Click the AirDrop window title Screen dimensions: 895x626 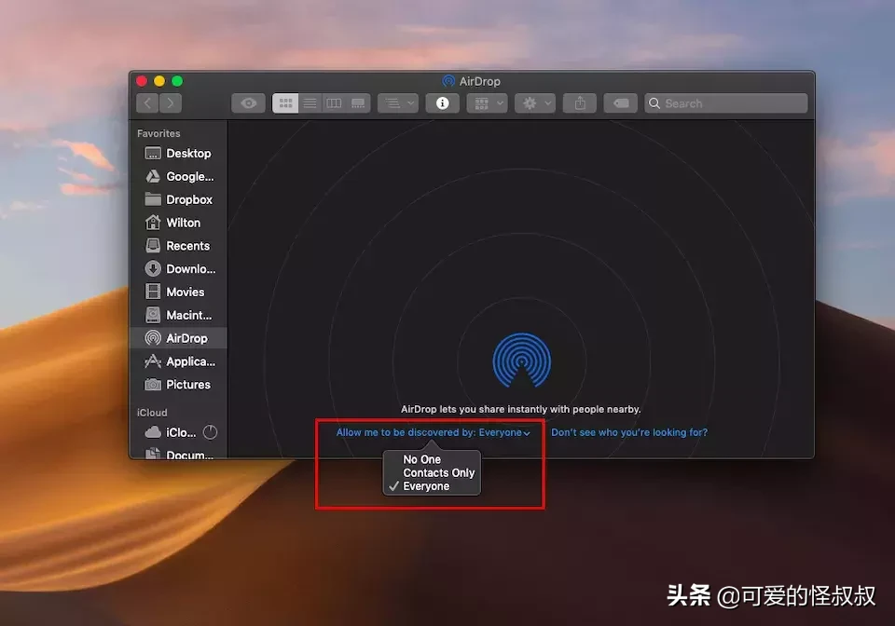(479, 82)
